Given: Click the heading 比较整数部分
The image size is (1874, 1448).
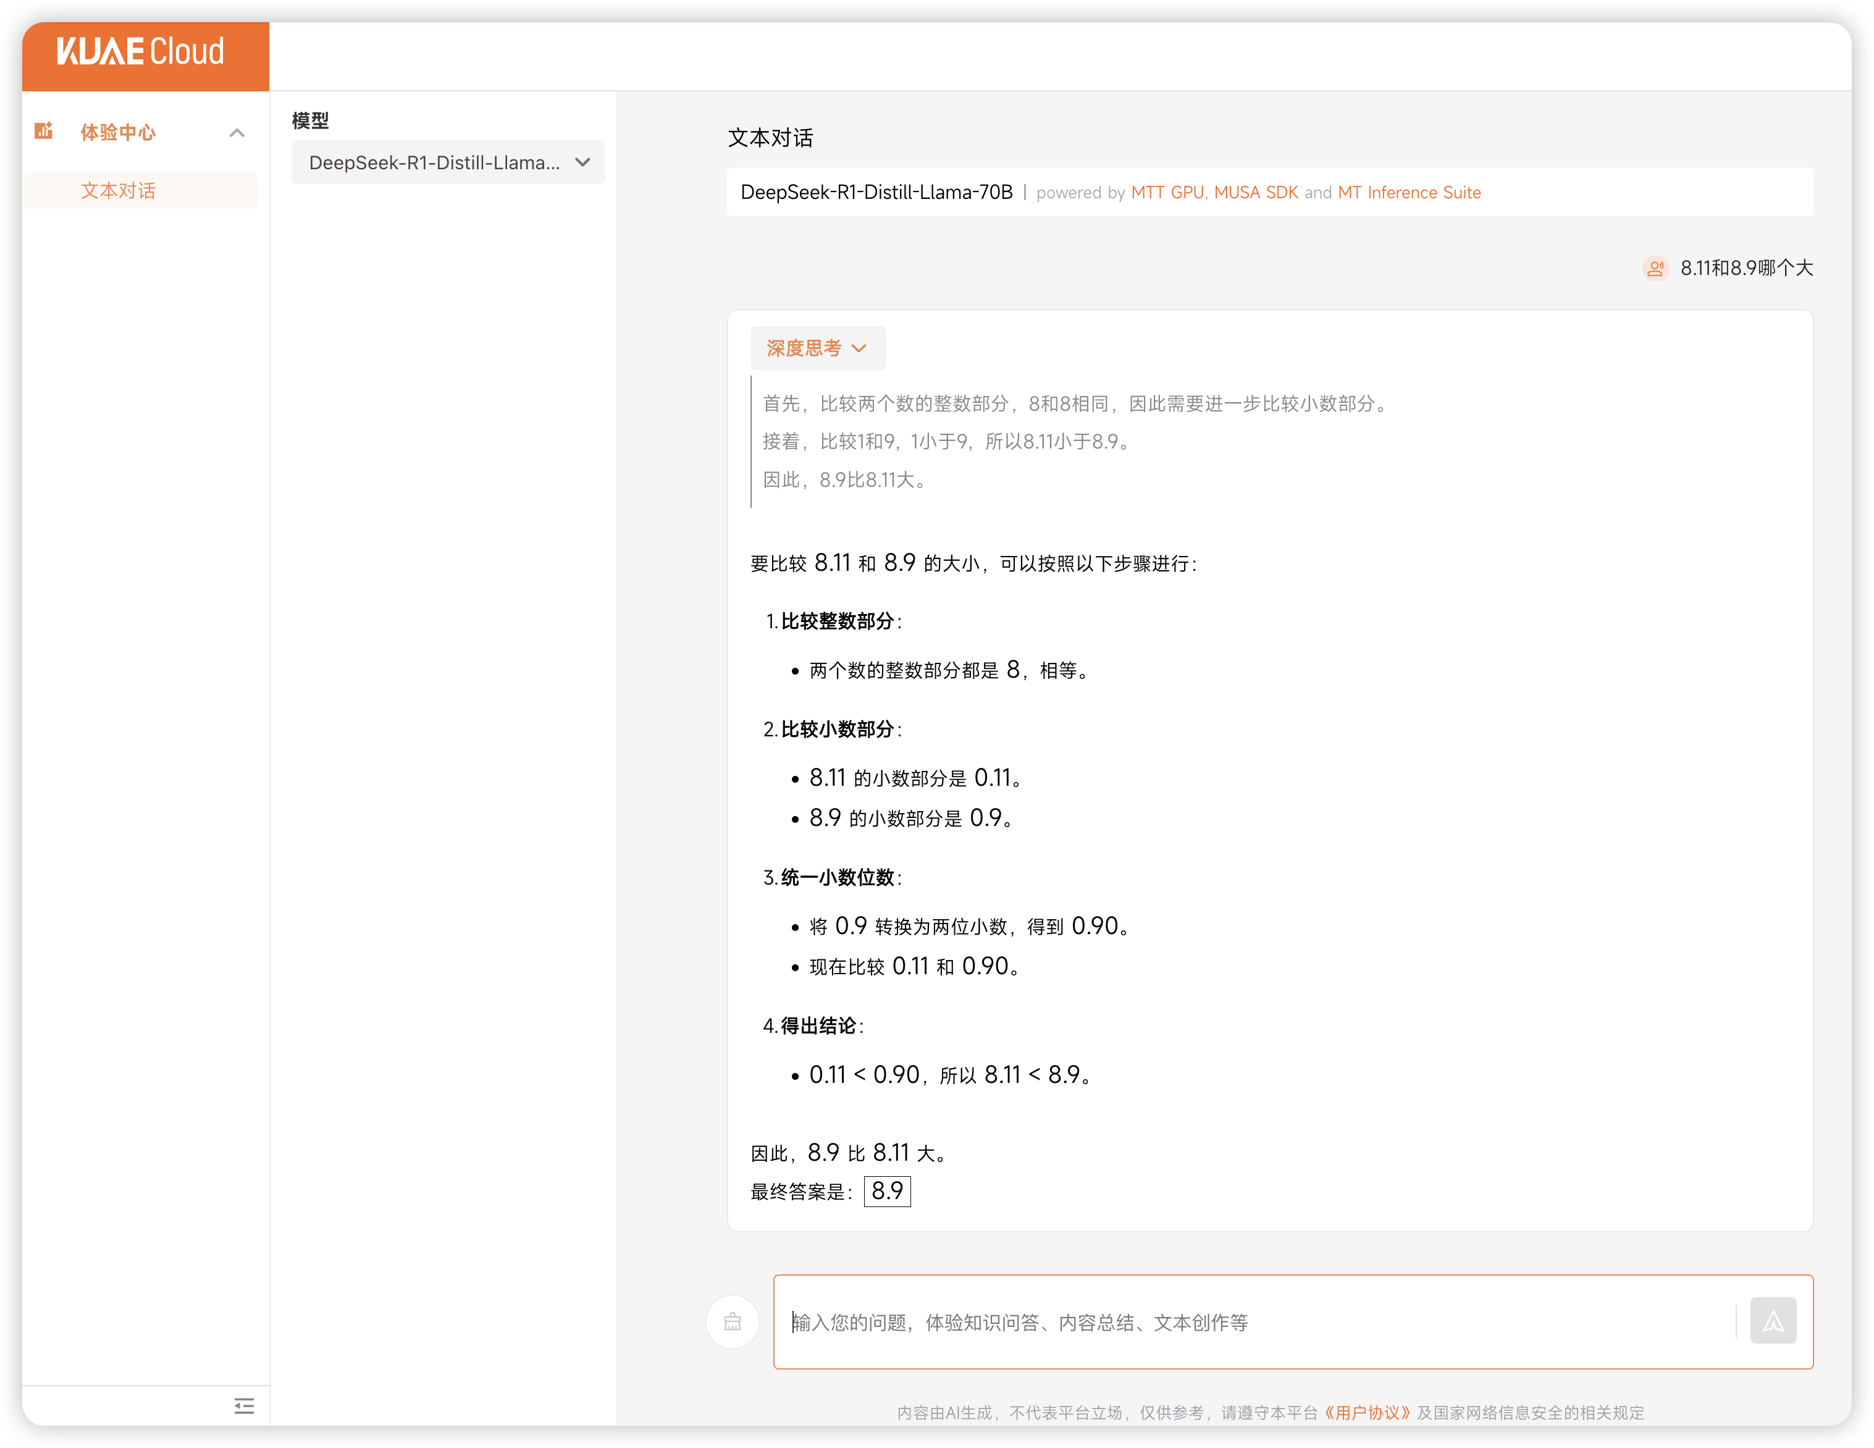Looking at the screenshot, I should 838,621.
